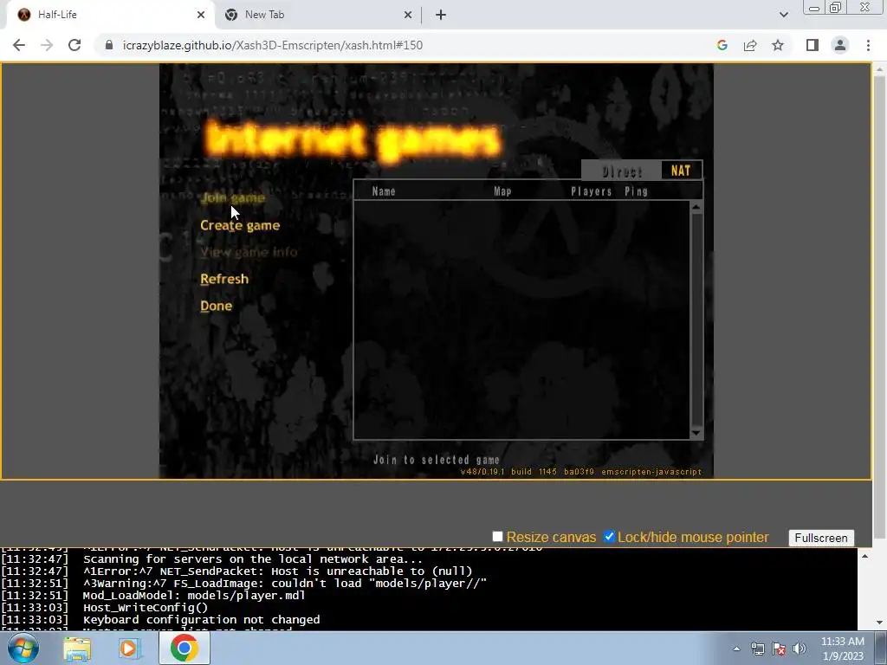Click Done to leave the menu

(216, 306)
